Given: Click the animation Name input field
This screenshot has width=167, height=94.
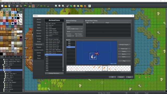Looking at the screenshot, I should pos(75,24).
